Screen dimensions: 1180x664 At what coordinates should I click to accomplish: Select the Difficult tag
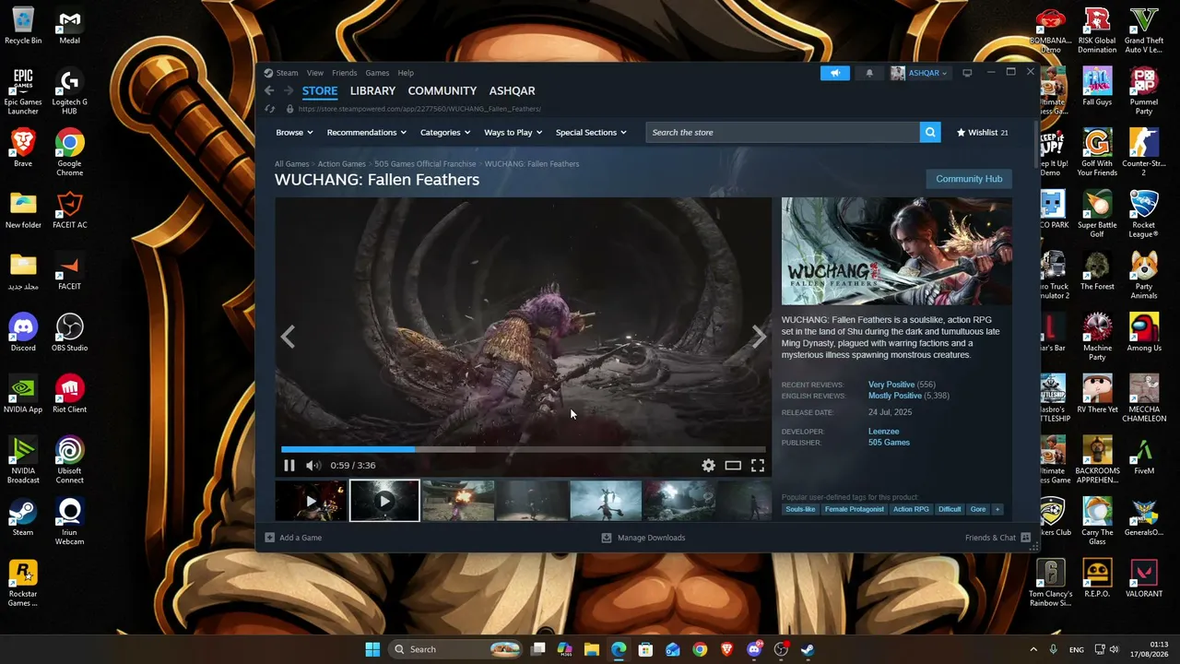(x=950, y=509)
